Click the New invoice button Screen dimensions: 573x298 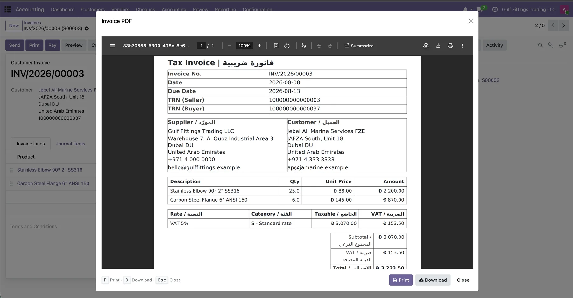(14, 25)
